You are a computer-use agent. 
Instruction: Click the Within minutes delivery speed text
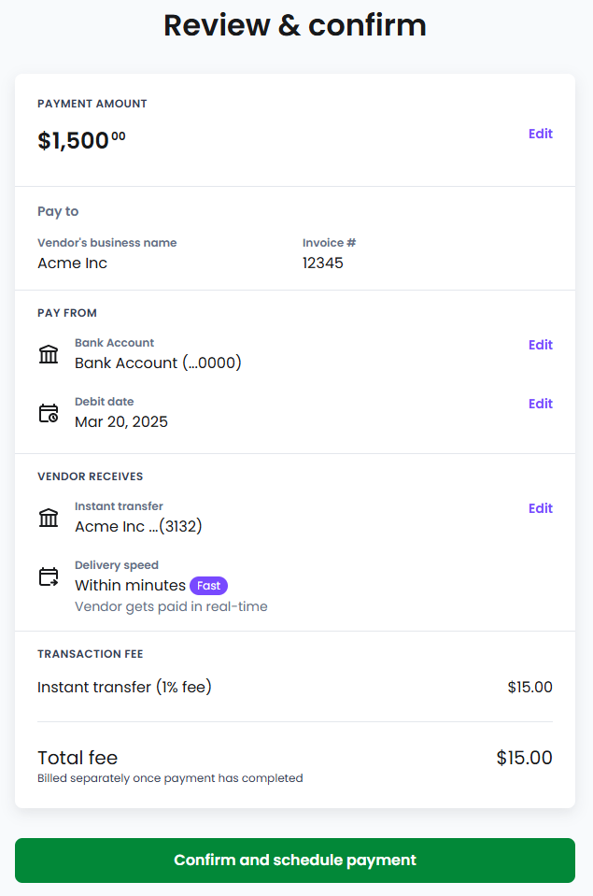130,586
